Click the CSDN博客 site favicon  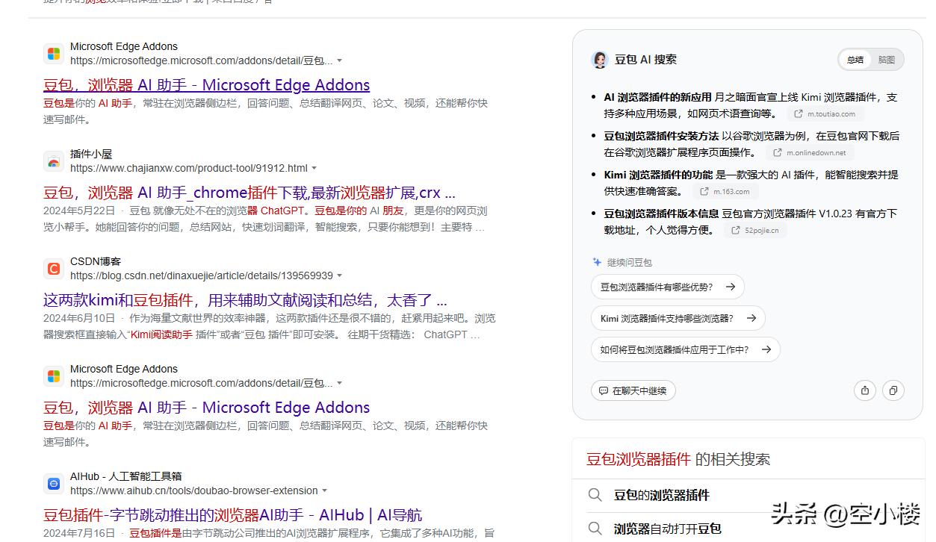[x=53, y=269]
